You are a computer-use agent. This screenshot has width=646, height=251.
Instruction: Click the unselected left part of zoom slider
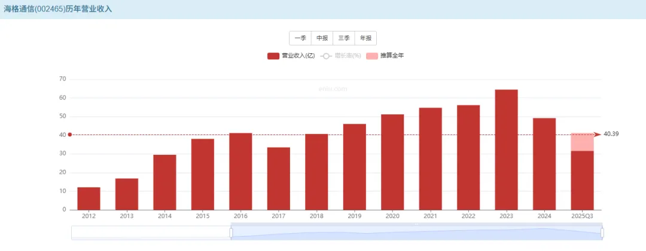pos(151,233)
